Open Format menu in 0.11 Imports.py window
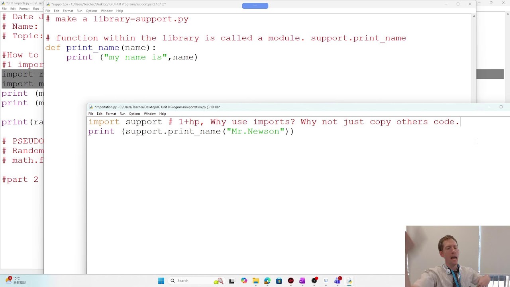 24,9
